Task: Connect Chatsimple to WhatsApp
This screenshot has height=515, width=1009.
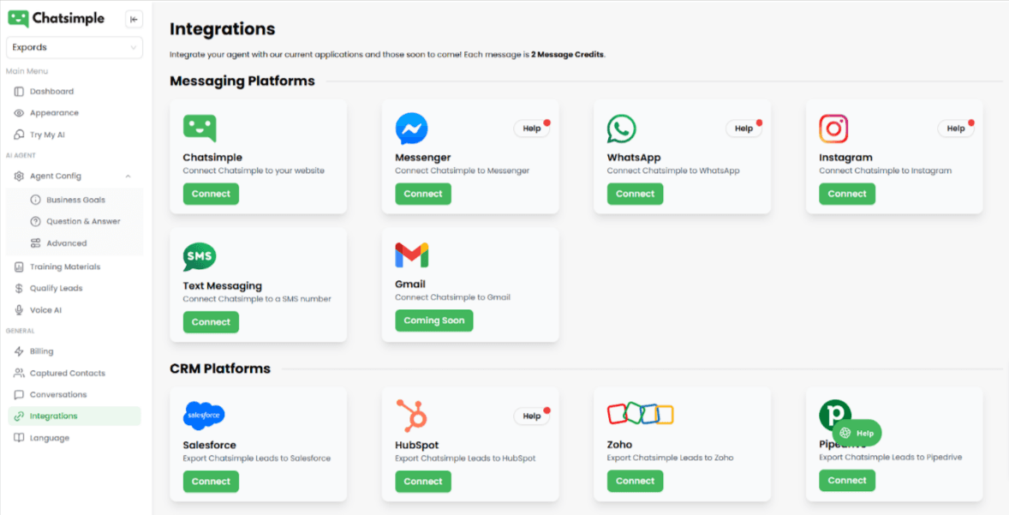Action: [635, 194]
